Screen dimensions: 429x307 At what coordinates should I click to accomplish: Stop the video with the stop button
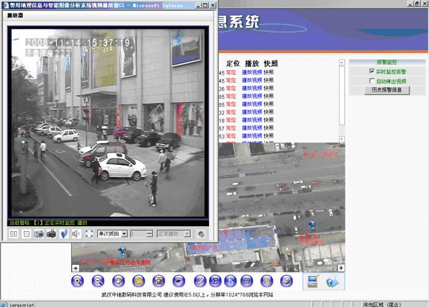pos(25,234)
